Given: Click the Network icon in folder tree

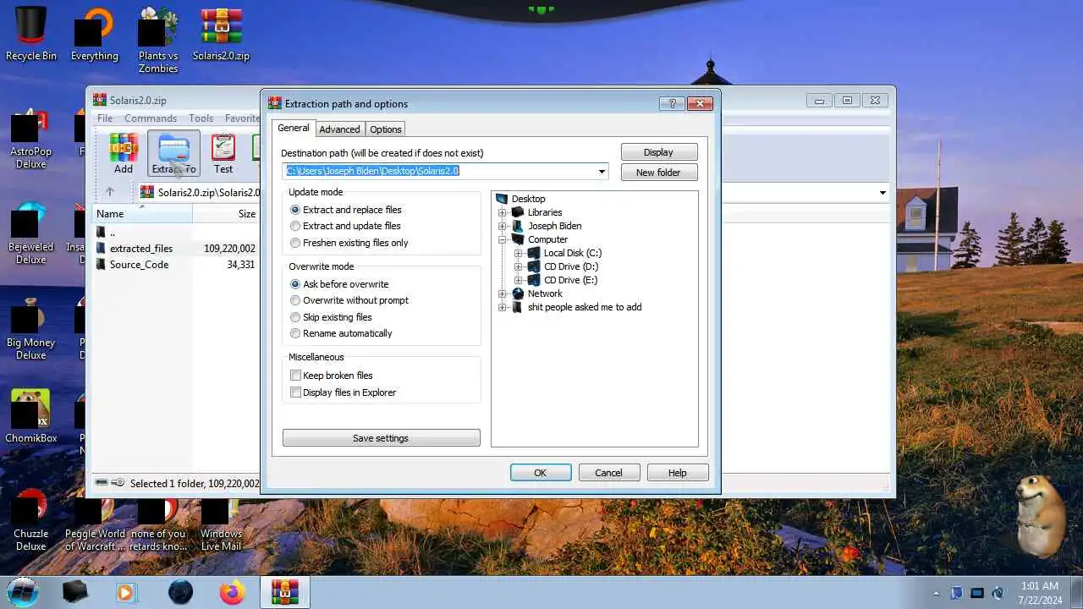Looking at the screenshot, I should click(x=518, y=294).
